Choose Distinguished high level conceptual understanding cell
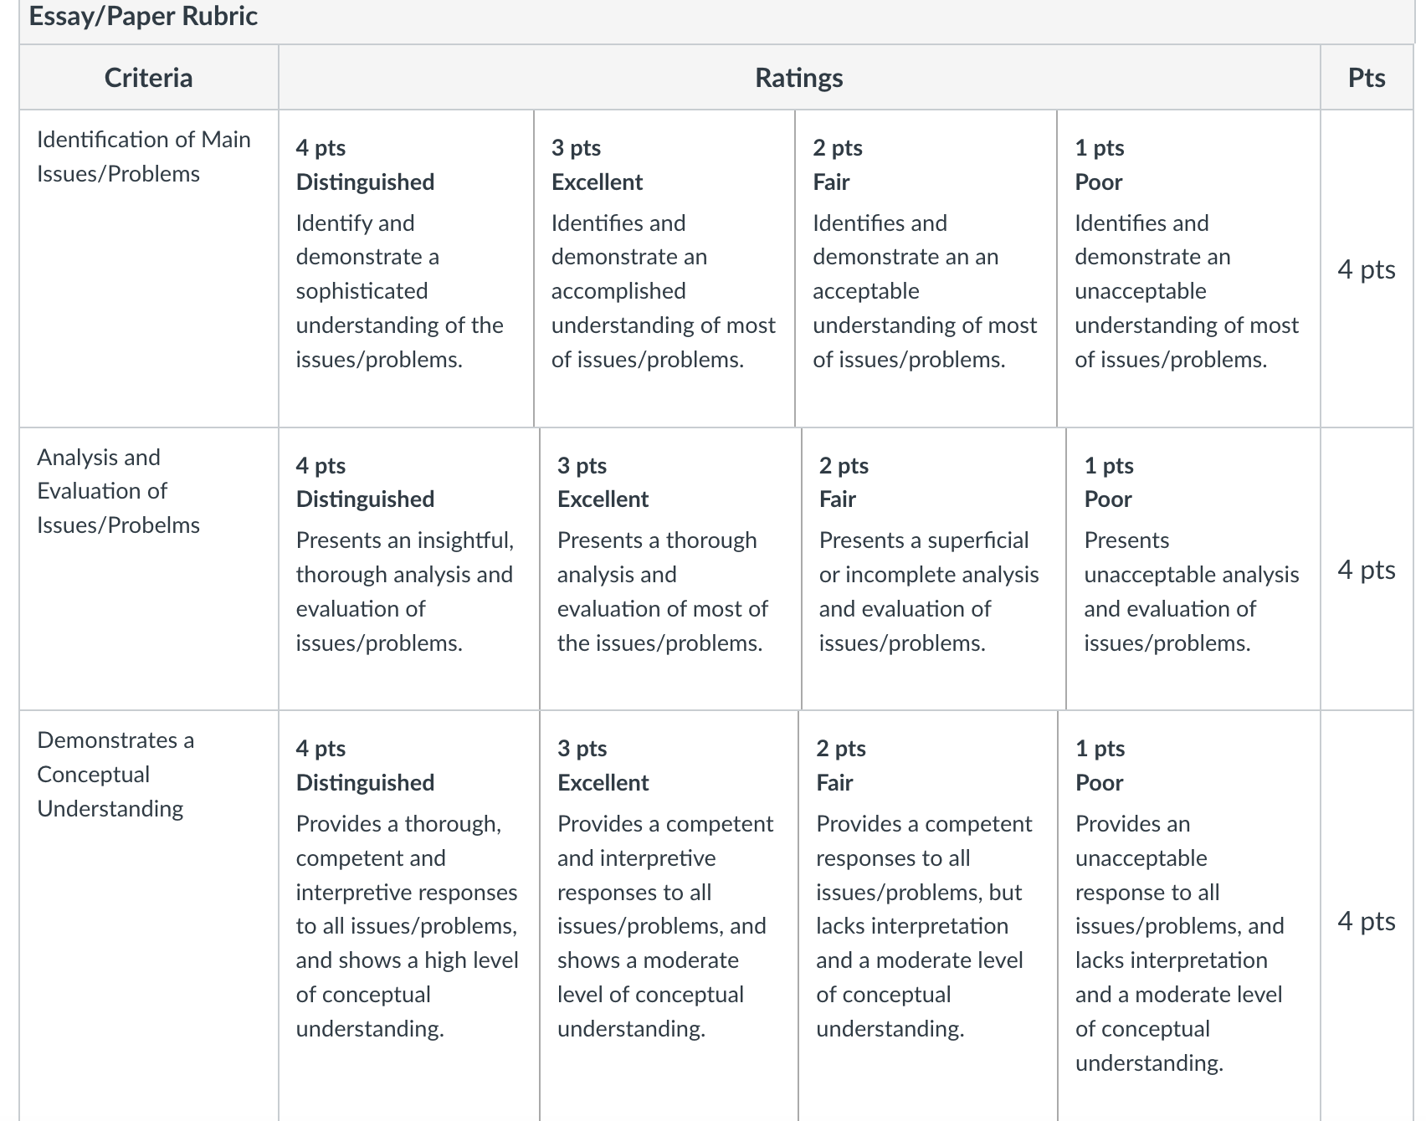This screenshot has width=1426, height=1121. (409, 916)
